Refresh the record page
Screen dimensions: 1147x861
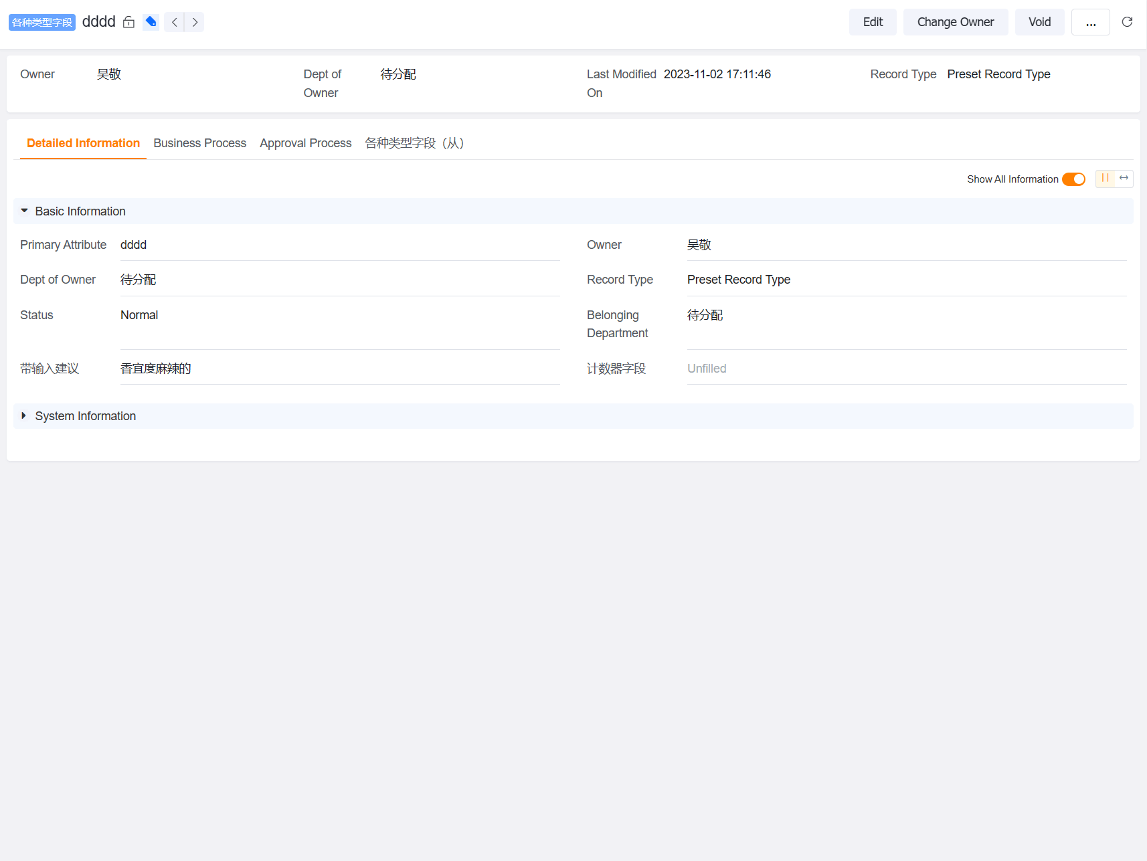tap(1127, 22)
